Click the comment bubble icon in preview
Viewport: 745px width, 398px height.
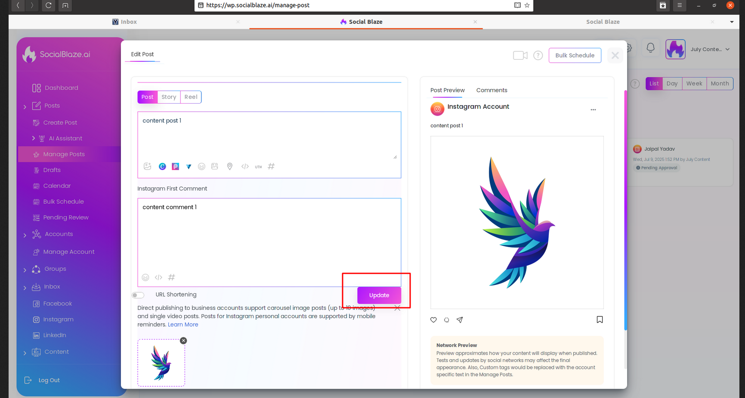click(447, 320)
